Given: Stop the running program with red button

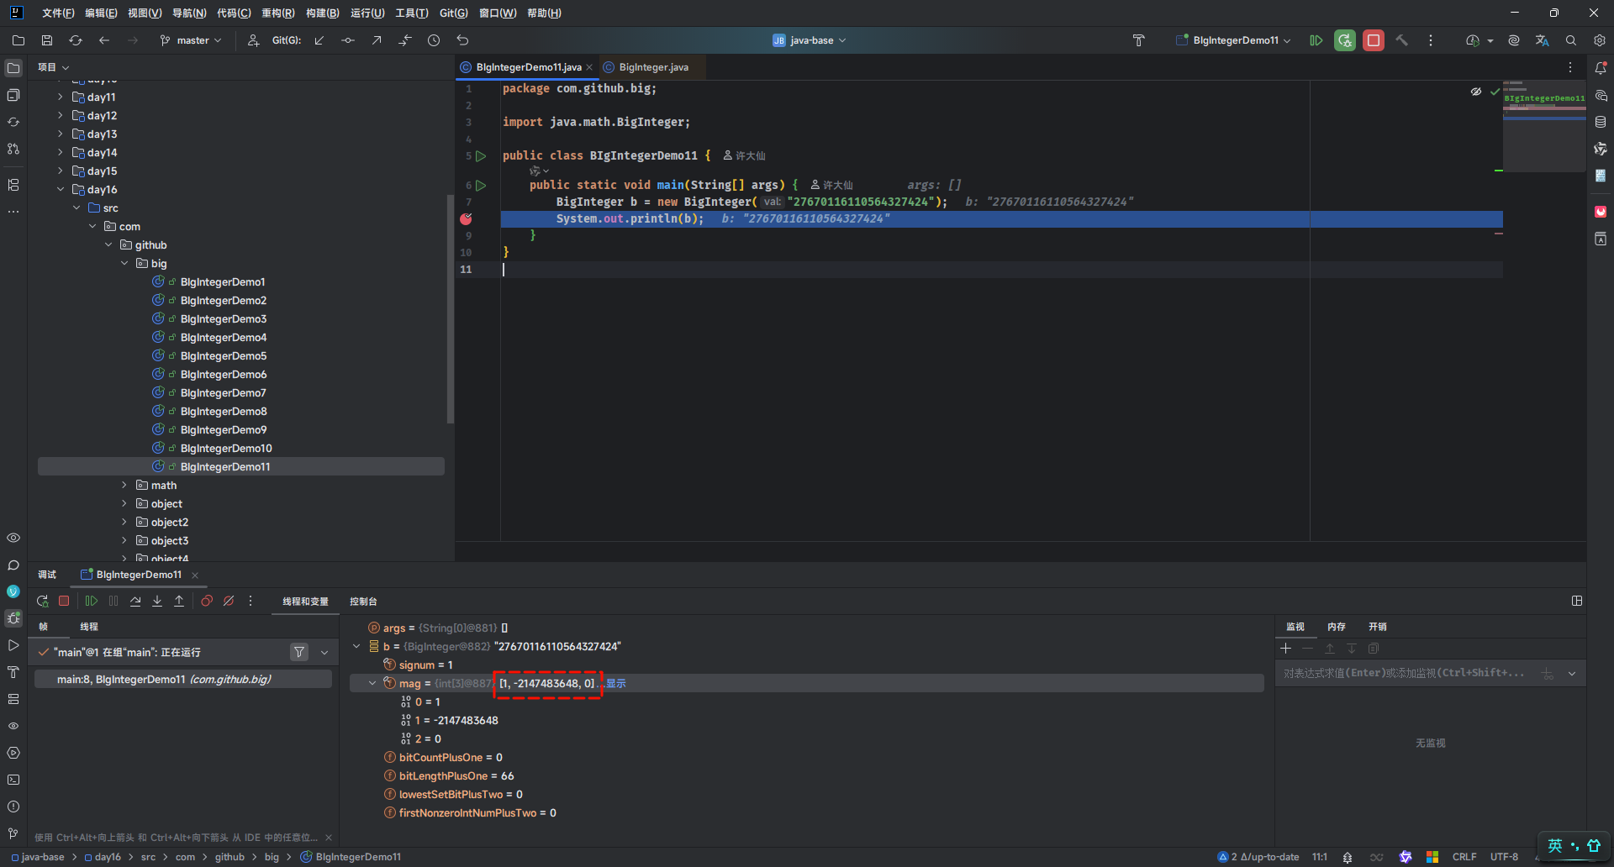Looking at the screenshot, I should 1374,40.
